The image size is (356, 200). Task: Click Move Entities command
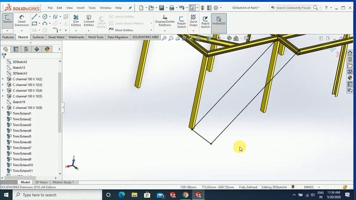coord(121,30)
